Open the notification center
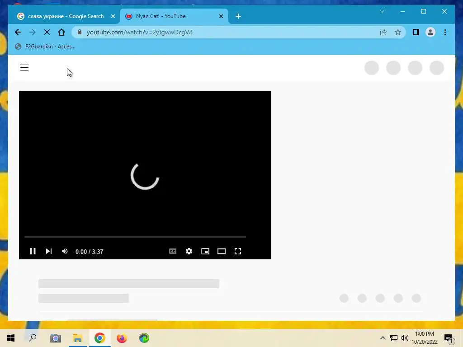The width and height of the screenshot is (463, 347). [449, 338]
